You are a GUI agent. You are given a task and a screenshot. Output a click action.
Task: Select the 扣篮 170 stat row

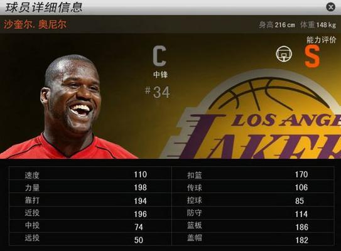pos(252,174)
